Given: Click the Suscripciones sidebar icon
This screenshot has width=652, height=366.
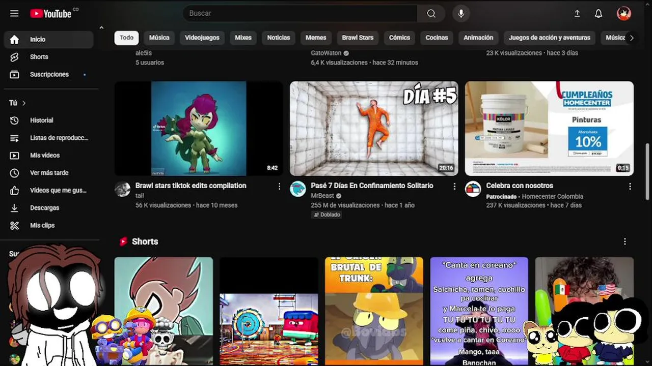Looking at the screenshot, I should (14, 74).
